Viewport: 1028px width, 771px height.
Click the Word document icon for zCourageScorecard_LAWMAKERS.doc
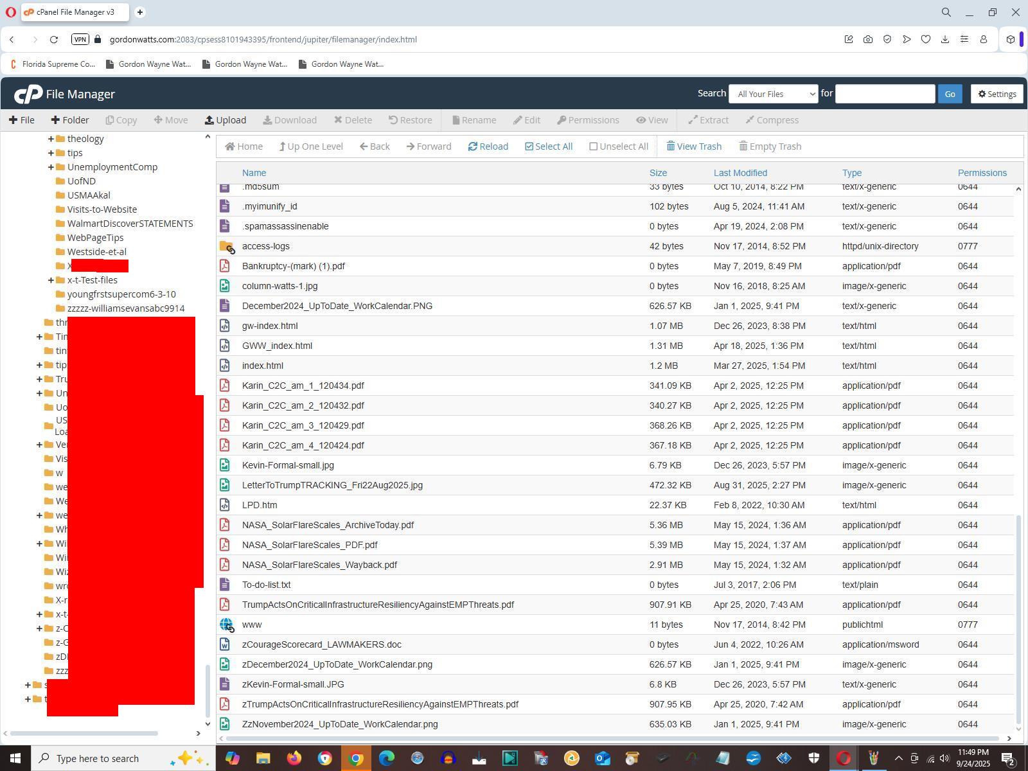coord(225,644)
